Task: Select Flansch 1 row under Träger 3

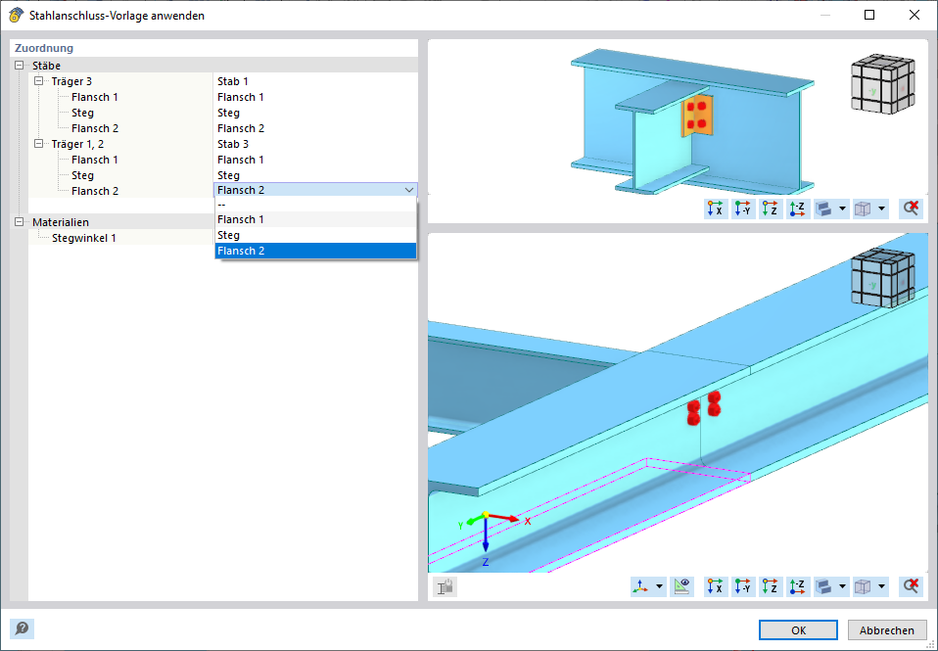Action: click(x=95, y=97)
